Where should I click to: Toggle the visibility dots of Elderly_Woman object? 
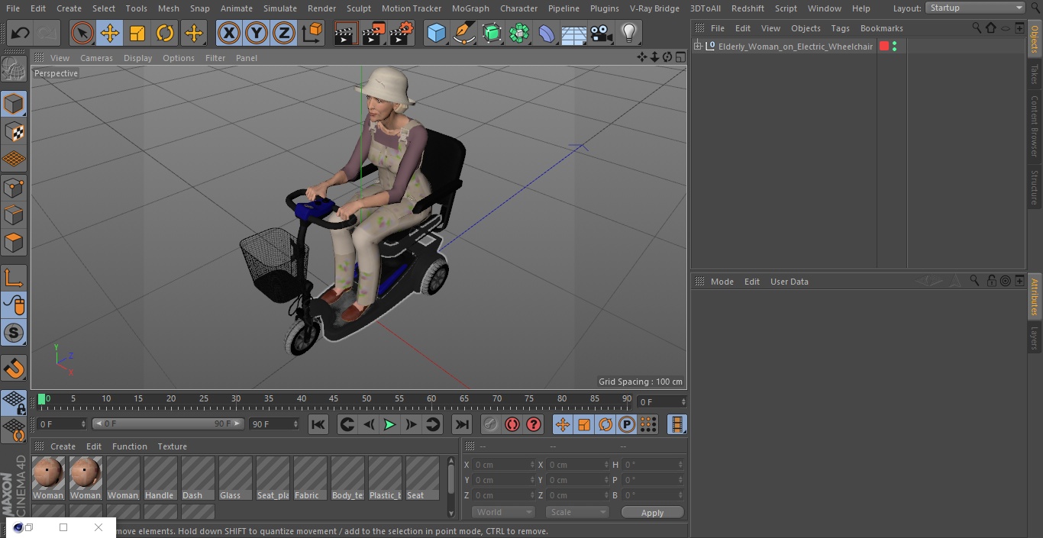coord(894,47)
